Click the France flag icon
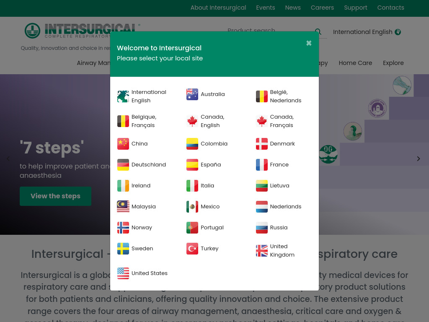429x322 pixels. [x=262, y=164]
